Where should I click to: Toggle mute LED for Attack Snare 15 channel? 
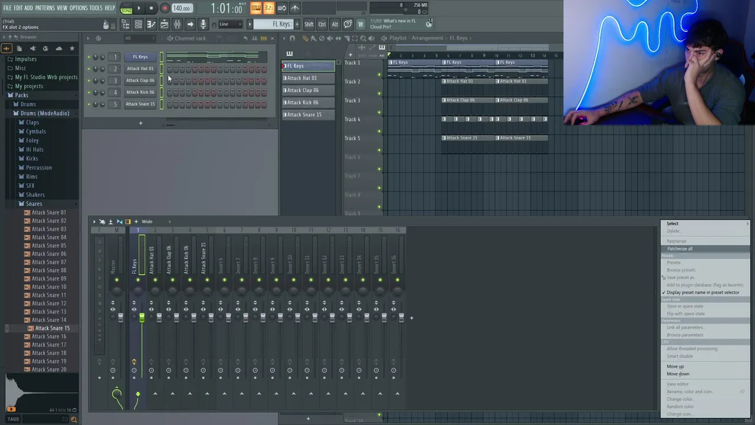[89, 104]
